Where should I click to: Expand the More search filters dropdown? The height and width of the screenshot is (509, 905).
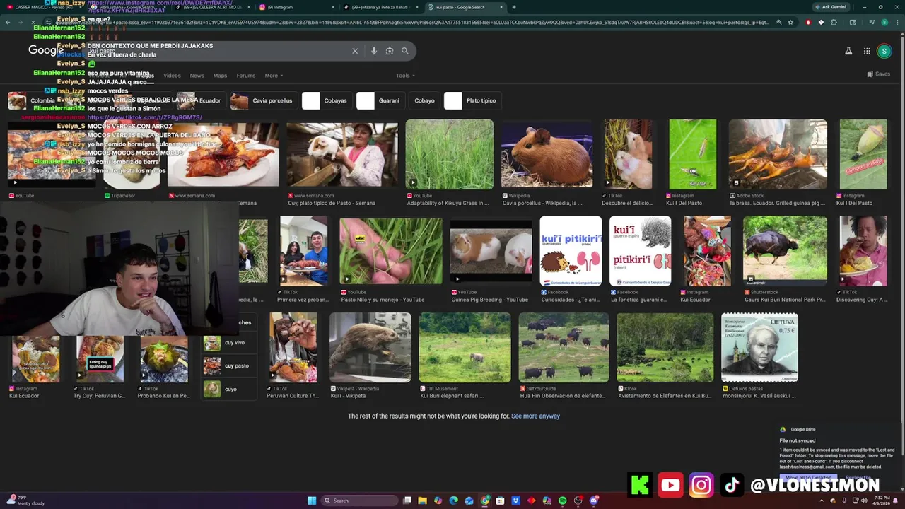click(x=274, y=76)
